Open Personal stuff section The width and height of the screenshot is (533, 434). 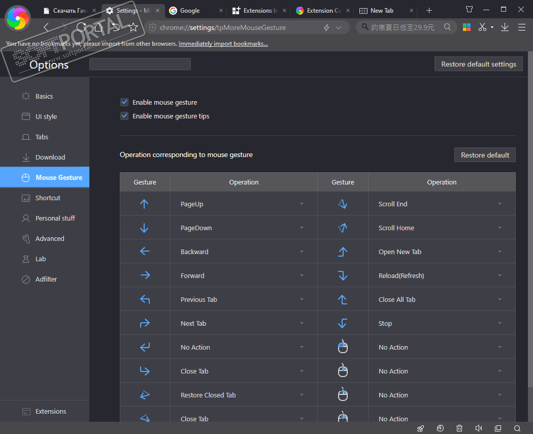coord(45,218)
